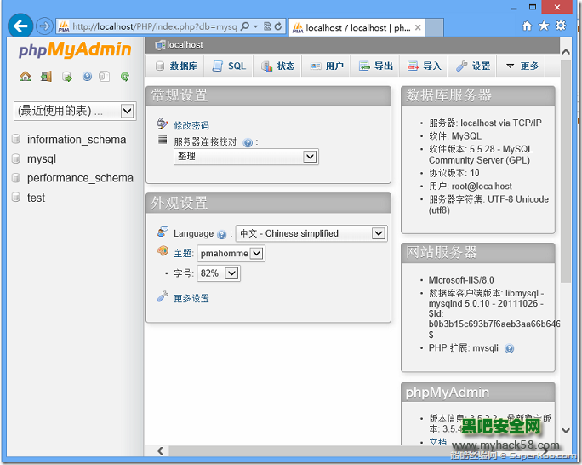Screen dimensions: 582x465
Task: Click the log out door icon
Action: pyautogui.click(x=46, y=77)
